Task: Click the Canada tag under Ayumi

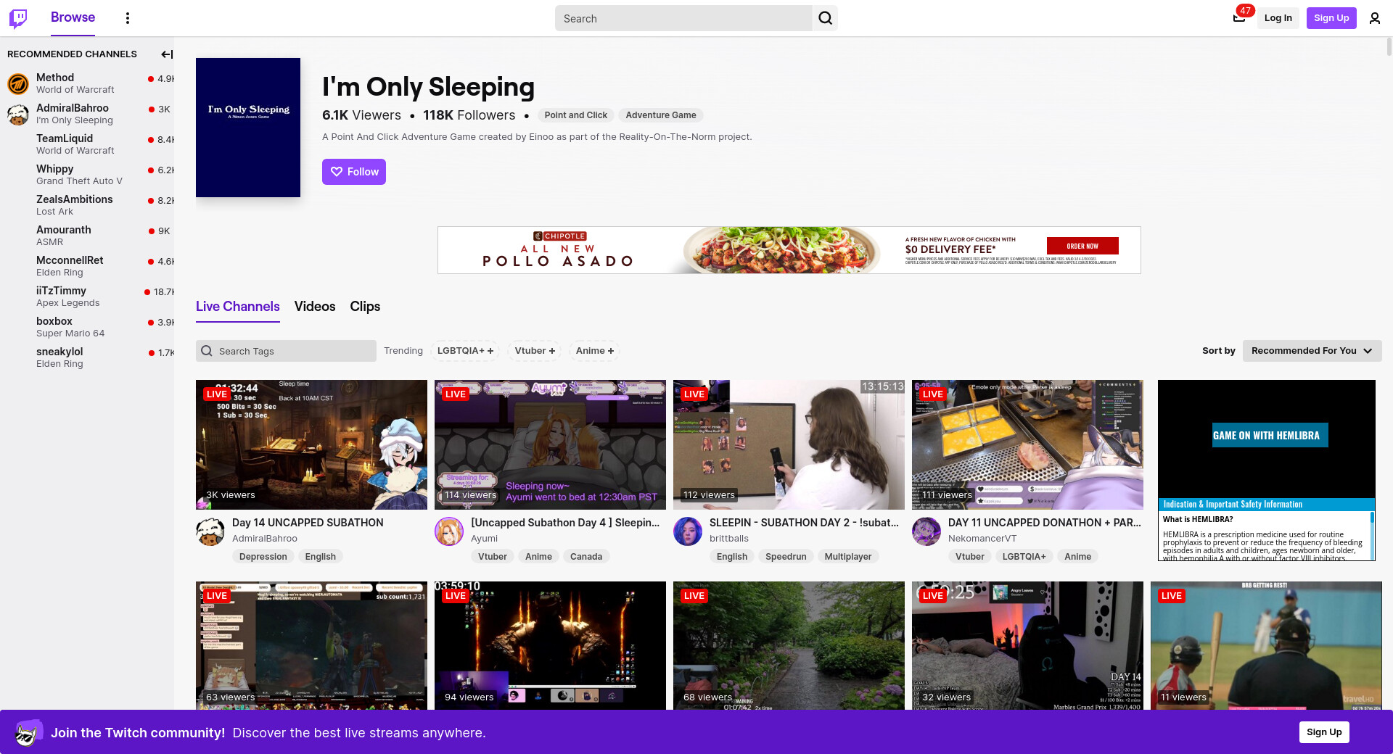Action: (x=586, y=557)
